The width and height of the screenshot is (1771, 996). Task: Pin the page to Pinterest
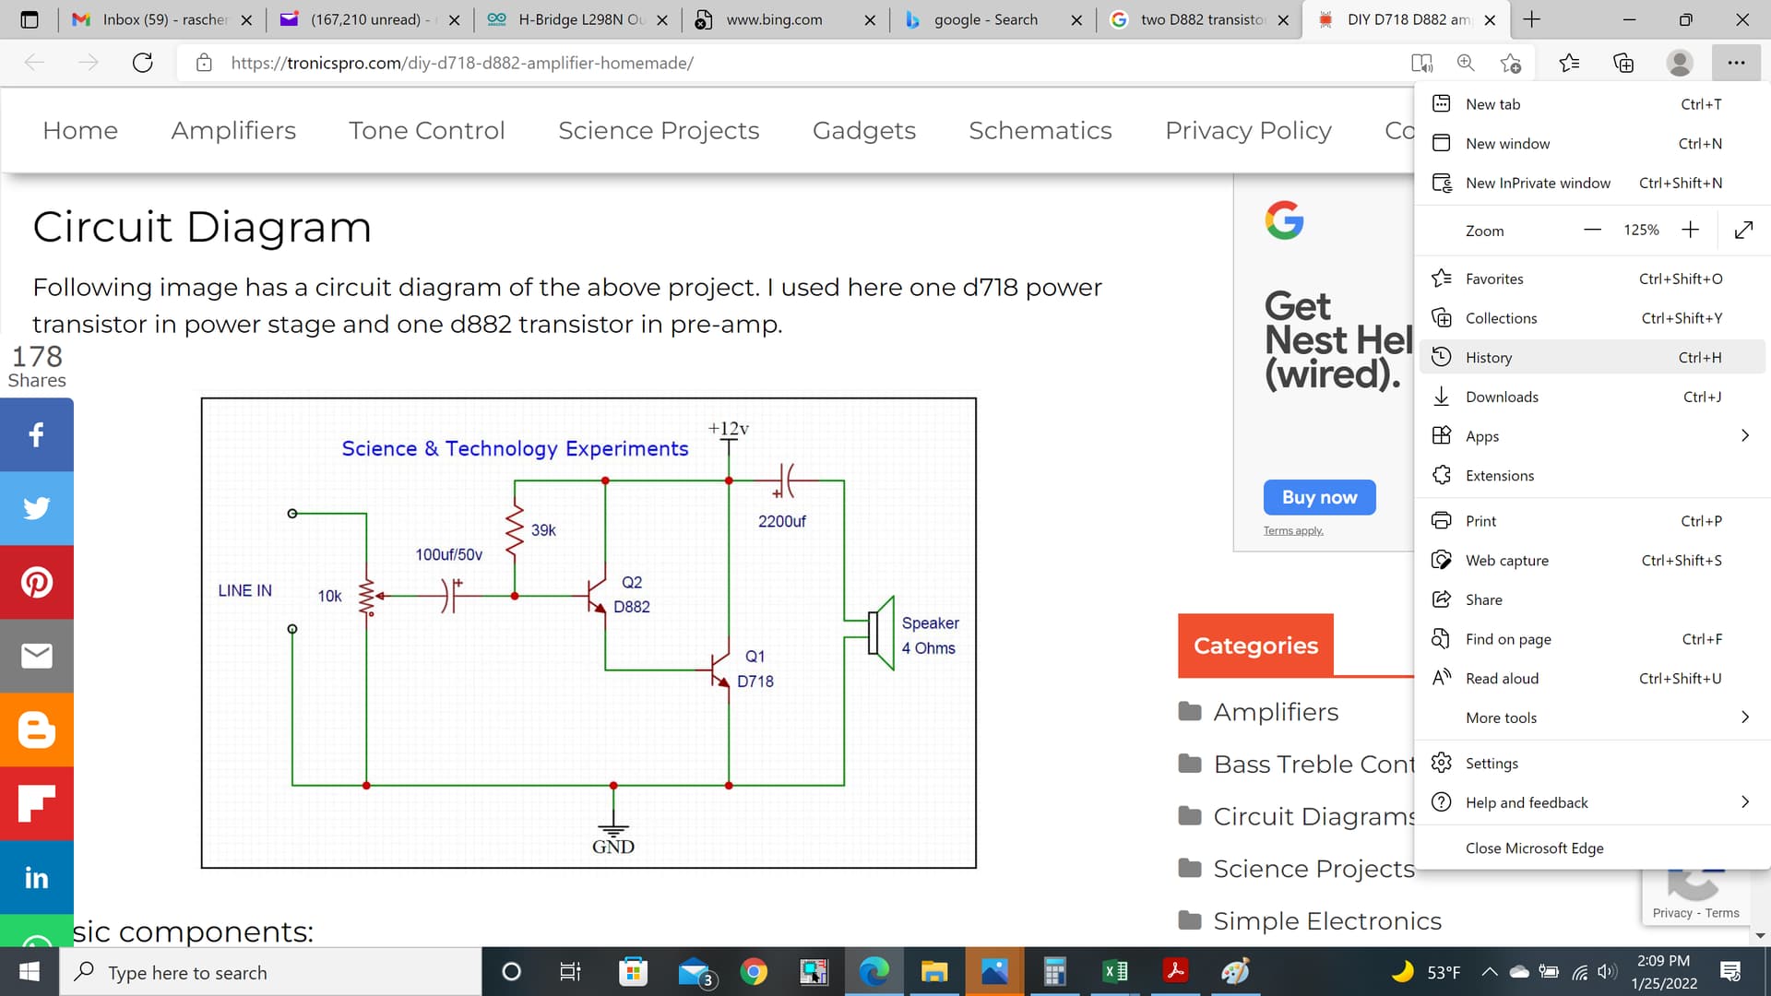(37, 581)
